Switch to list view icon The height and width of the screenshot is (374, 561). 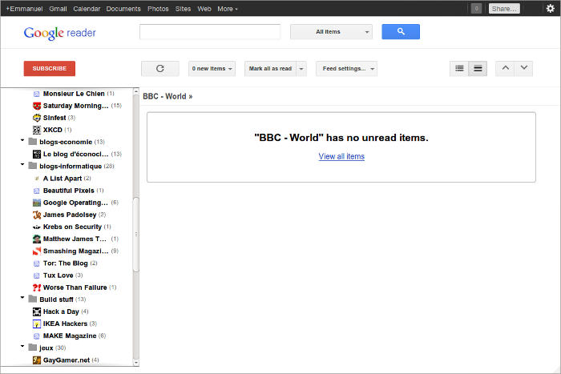(459, 68)
